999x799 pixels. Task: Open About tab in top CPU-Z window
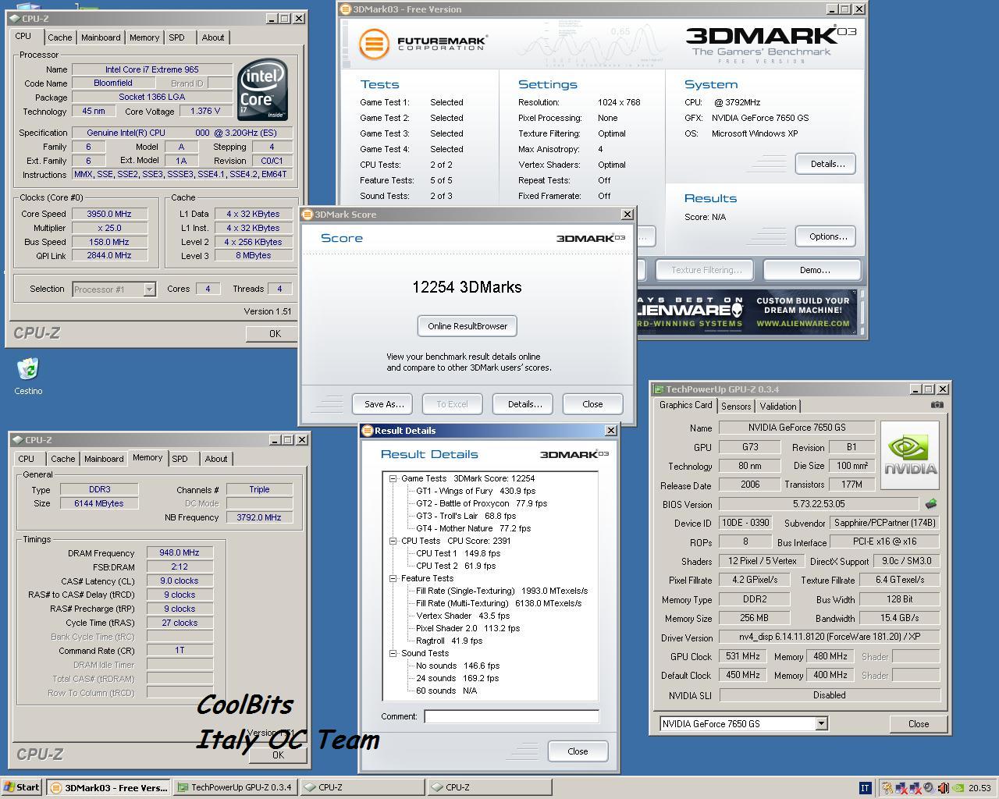click(213, 37)
